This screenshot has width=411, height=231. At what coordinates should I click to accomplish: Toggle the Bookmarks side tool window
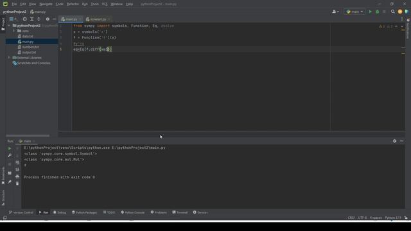tap(3, 175)
